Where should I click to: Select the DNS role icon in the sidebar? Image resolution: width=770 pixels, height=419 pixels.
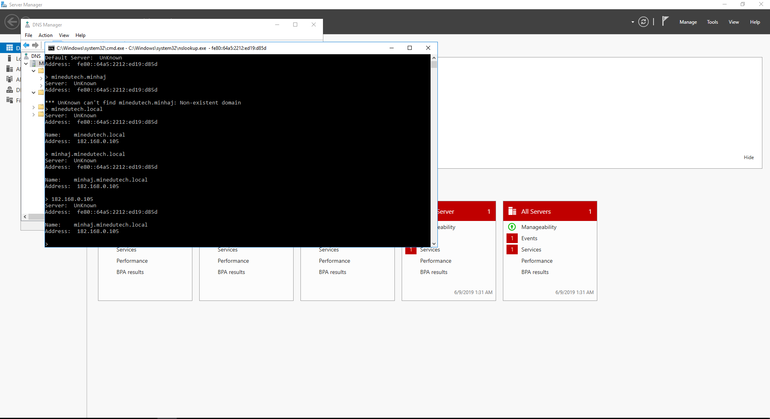10,90
